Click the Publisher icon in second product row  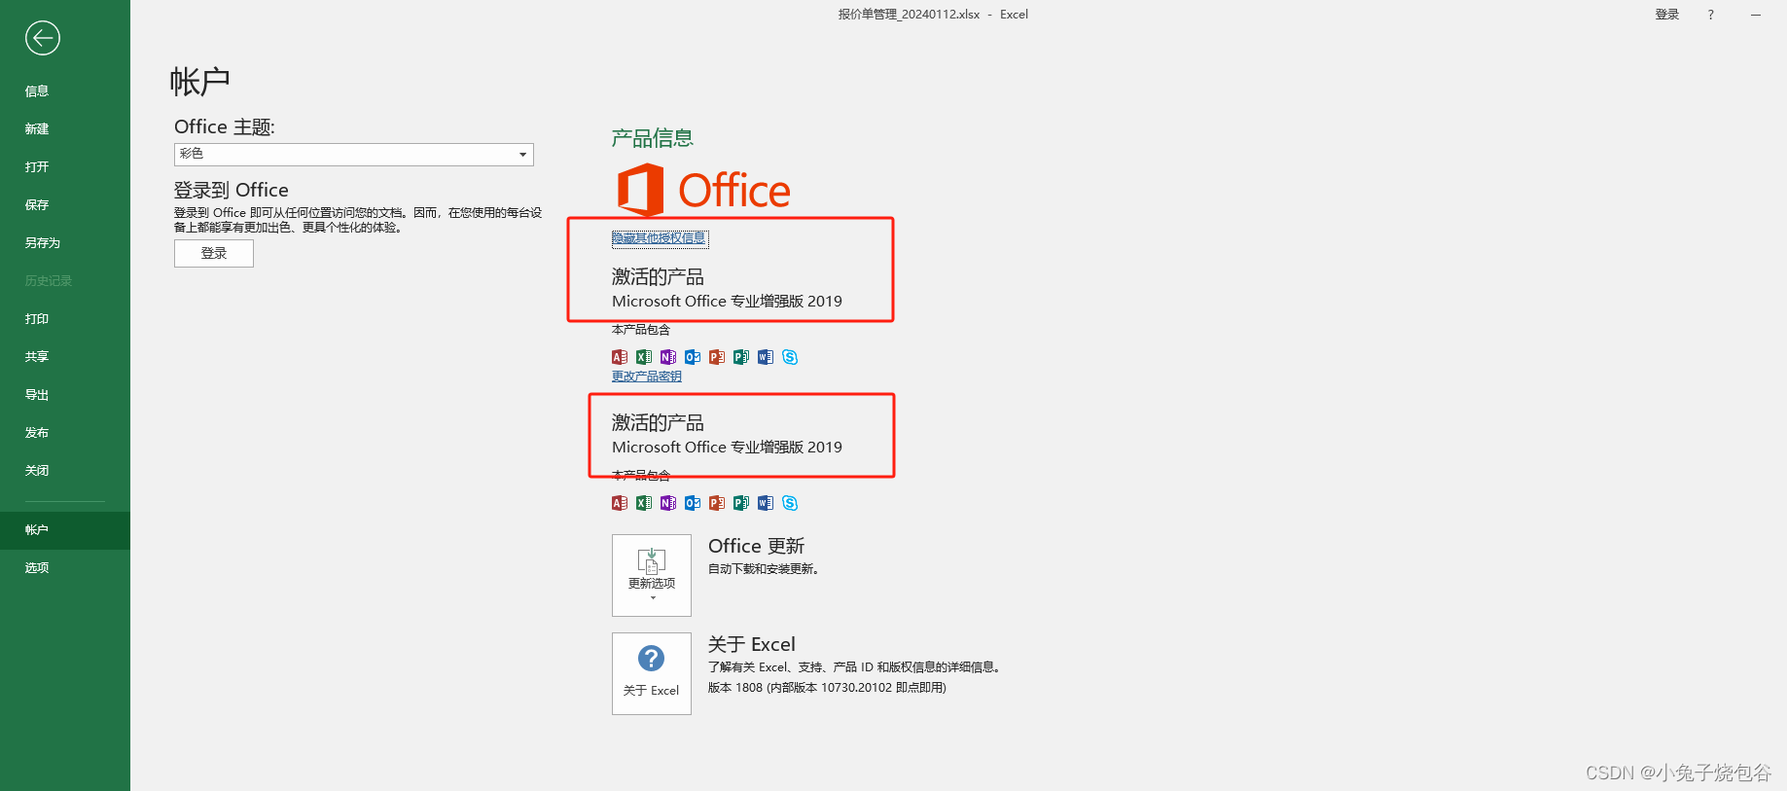(x=741, y=503)
